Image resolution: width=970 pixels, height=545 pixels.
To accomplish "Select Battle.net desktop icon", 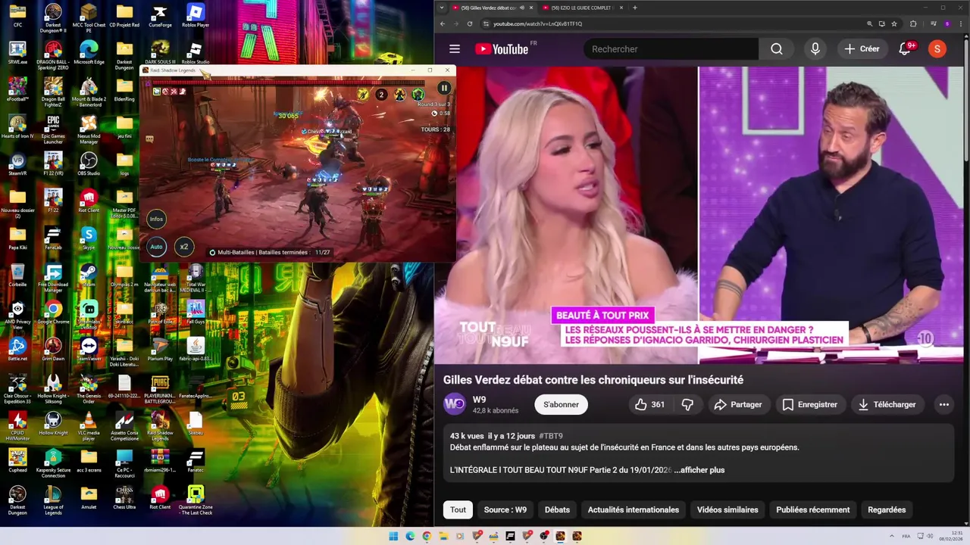I will pos(17,350).
